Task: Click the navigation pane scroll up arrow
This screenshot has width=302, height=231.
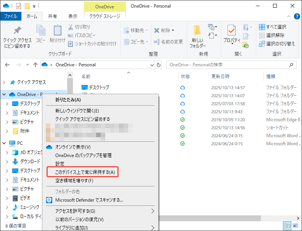Action: click(x=70, y=75)
